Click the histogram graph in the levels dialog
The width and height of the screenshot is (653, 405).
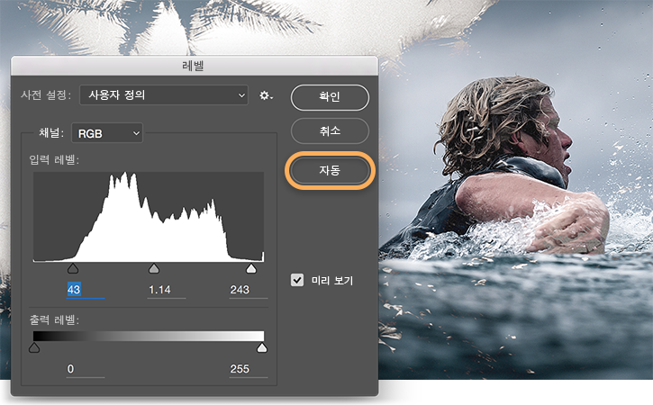click(149, 217)
